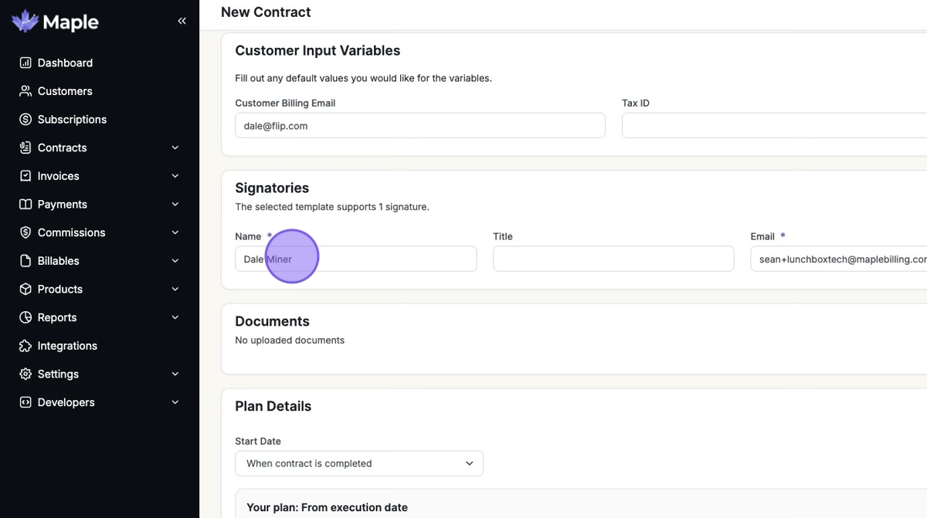The image size is (927, 518).
Task: Click the Customers people icon
Action: 25,91
